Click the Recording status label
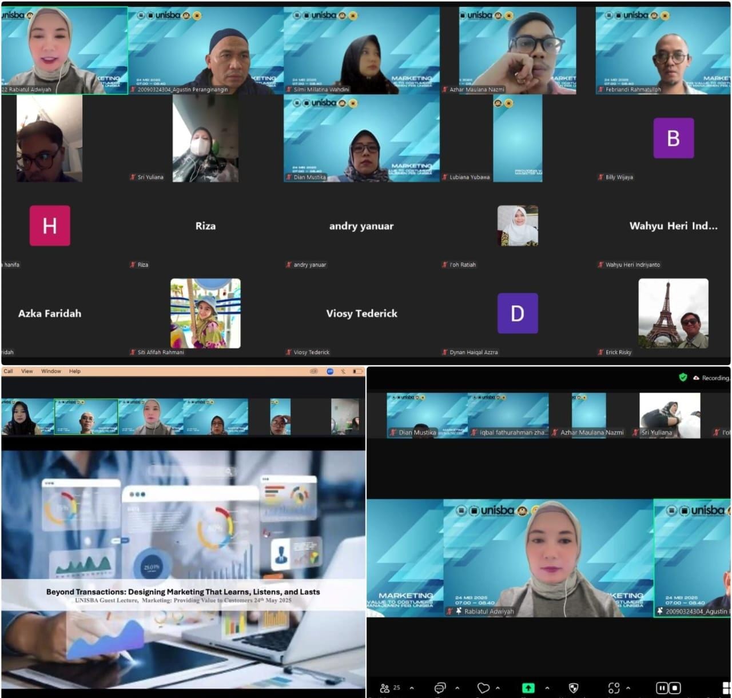Screen dimensions: 732x698 (x=715, y=378)
